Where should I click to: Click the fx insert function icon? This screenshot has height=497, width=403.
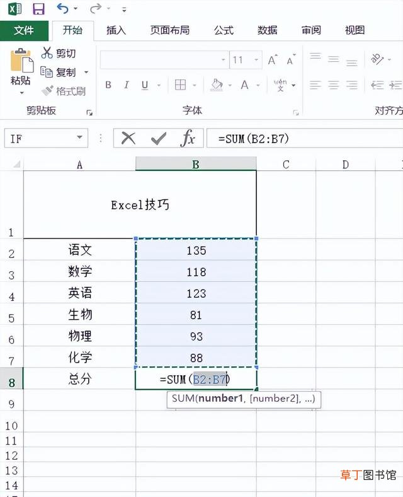click(x=188, y=138)
